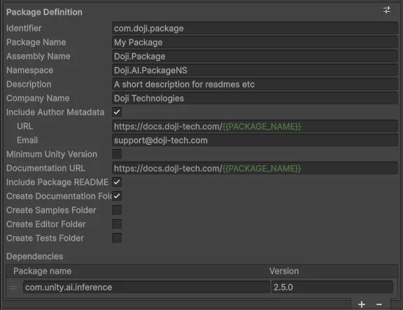Click the Package Name label
Viewport: 403px width, 310px height.
pos(36,42)
